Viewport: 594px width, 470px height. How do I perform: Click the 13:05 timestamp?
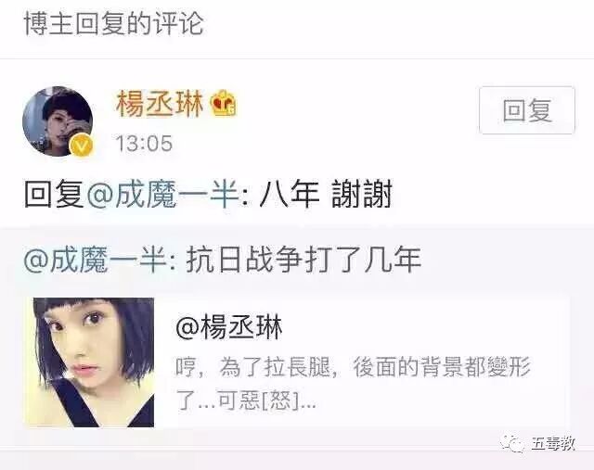144,144
